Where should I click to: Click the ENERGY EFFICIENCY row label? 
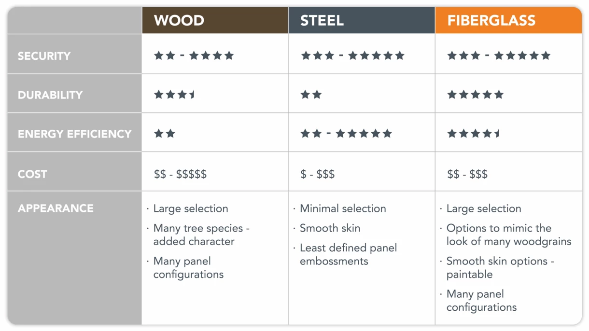pyautogui.click(x=74, y=134)
